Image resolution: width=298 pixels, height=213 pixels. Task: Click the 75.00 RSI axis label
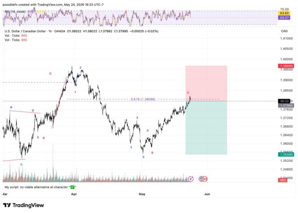pyautogui.click(x=284, y=9)
